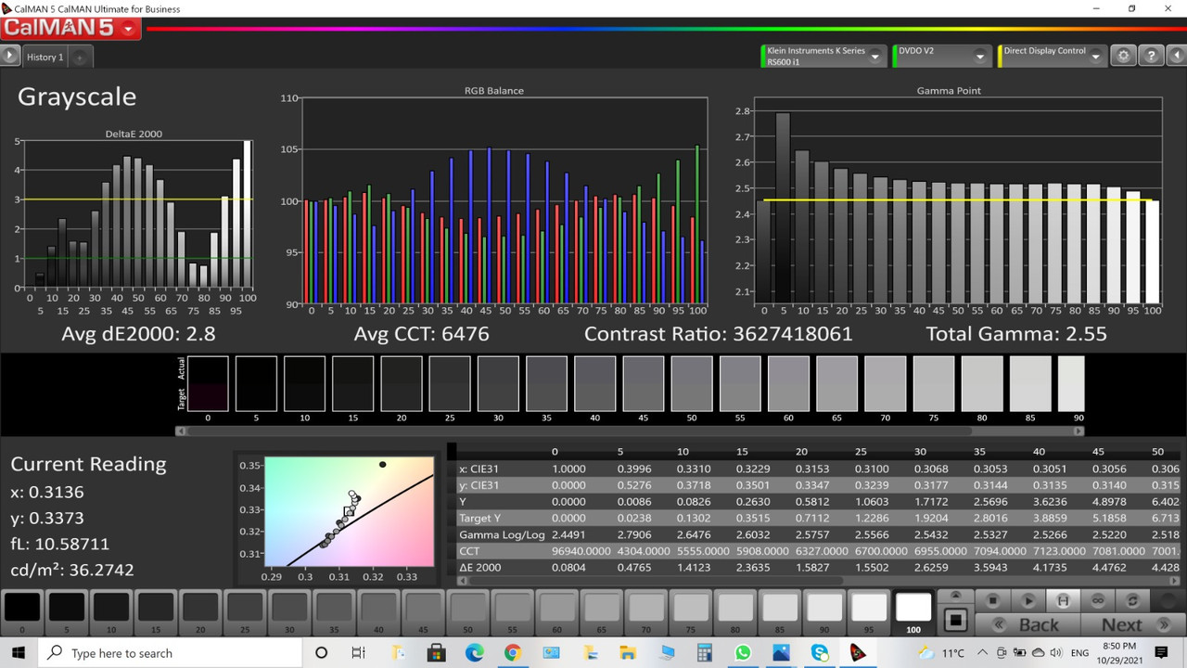Expand the DVDO V2 source dropdown
Screen dimensions: 1187x668
click(980, 57)
